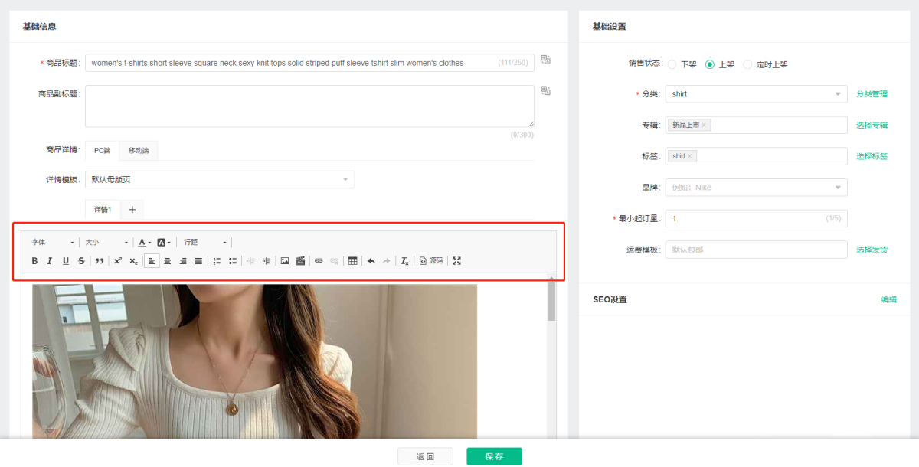Expand the 字体 font dropdown

(x=52, y=242)
